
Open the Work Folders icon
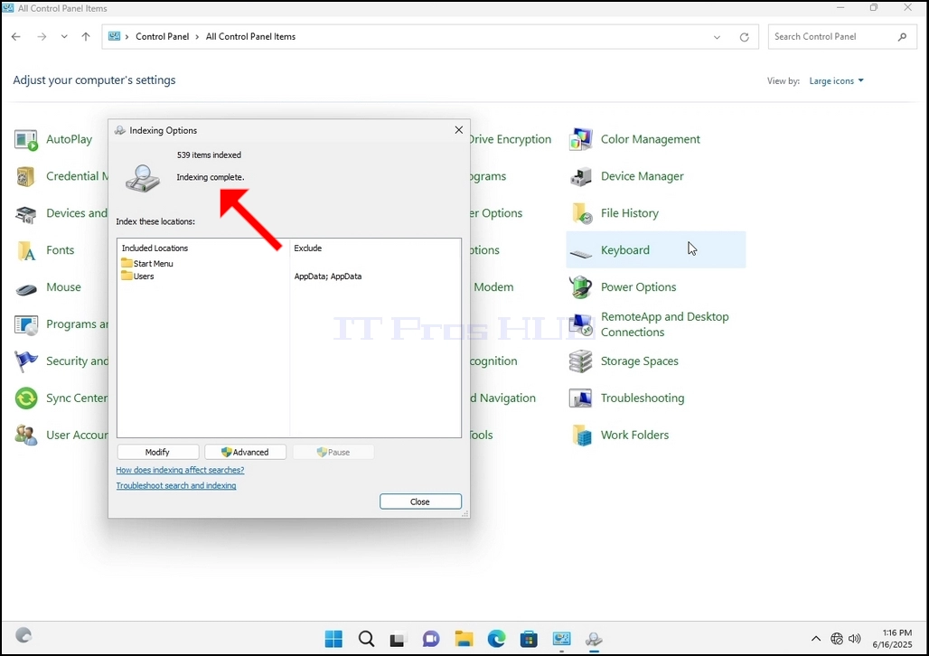click(580, 436)
